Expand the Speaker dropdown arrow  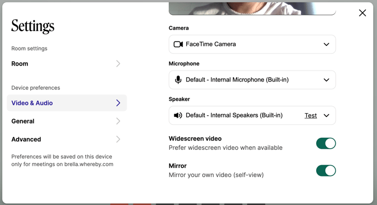click(326, 115)
